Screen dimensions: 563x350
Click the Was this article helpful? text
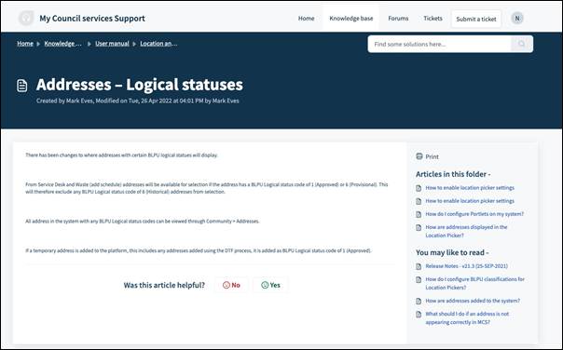pyautogui.click(x=164, y=285)
